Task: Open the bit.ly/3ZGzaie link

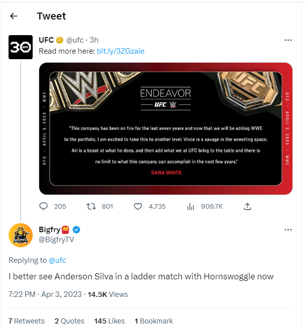Action: 121,51
